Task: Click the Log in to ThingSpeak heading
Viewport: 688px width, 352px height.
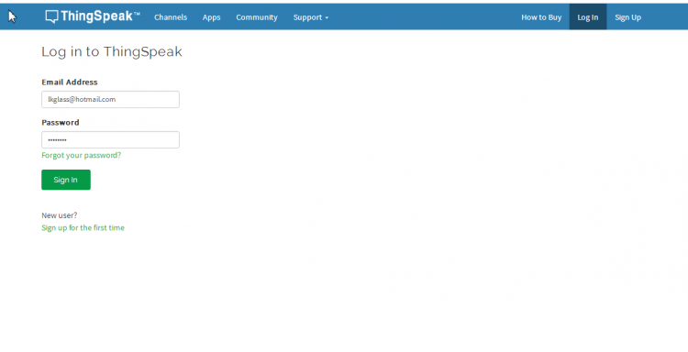Action: tap(112, 51)
